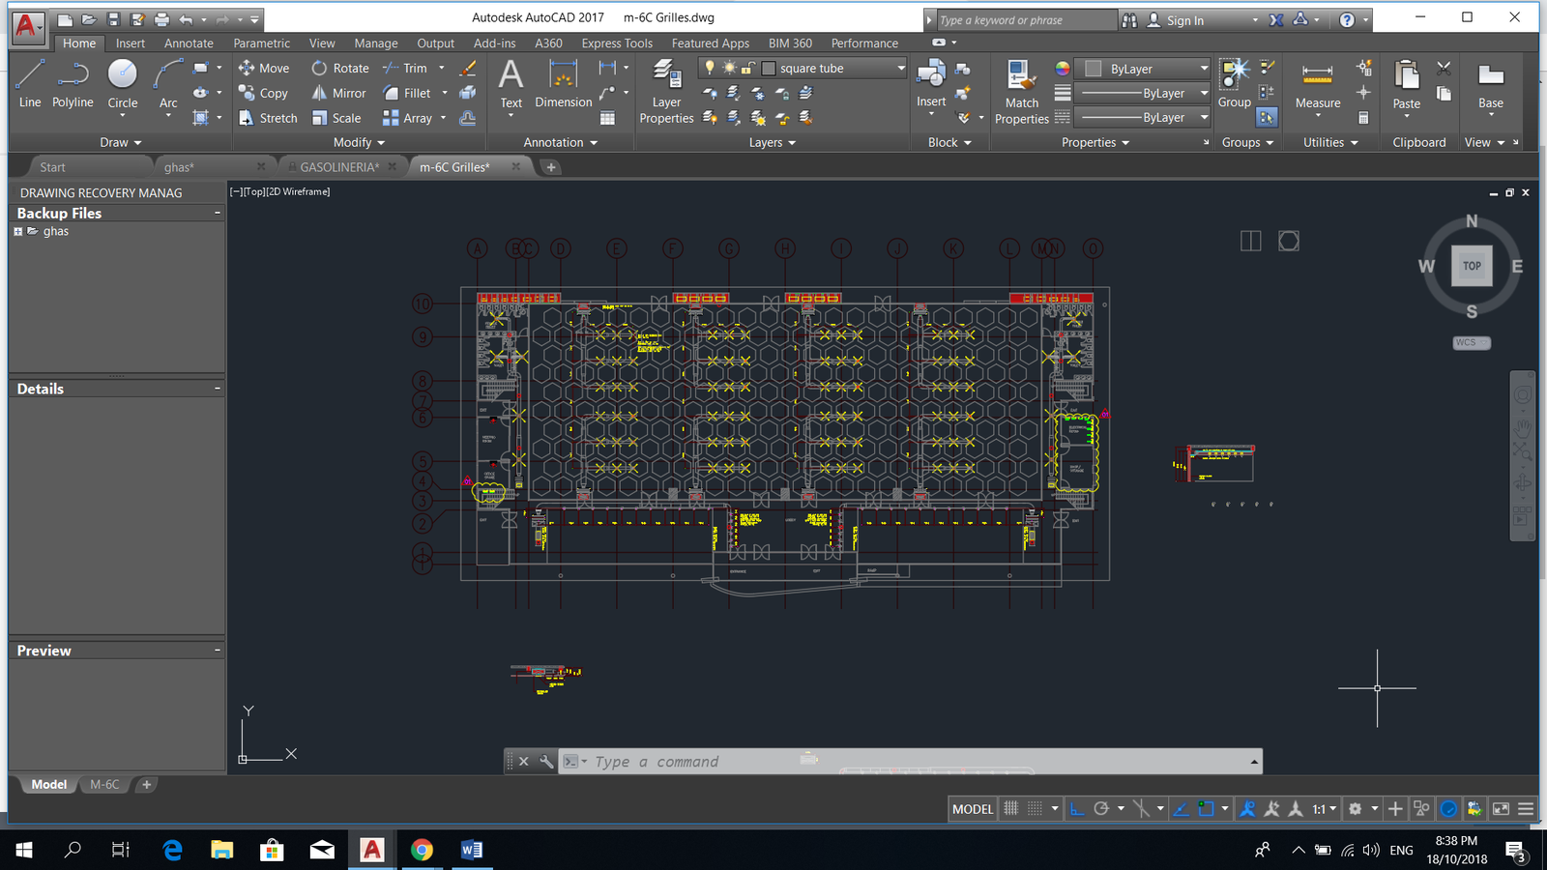
Task: Switch to the M-6C layout tab
Action: coord(104,785)
